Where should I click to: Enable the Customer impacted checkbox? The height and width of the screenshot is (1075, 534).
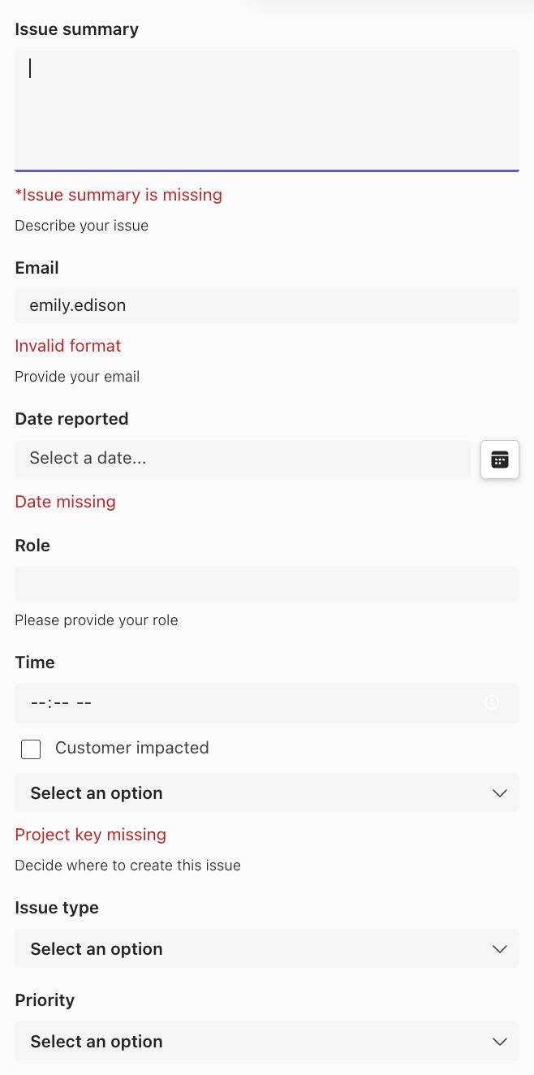click(x=30, y=749)
